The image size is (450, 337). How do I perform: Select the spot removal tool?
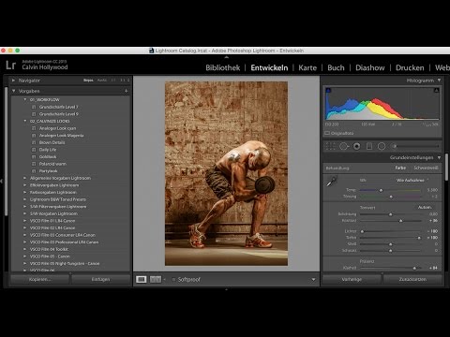(344, 146)
